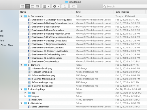Screen dimensions: 147x110
Task: Select Emailcome-7-Getting-Clicks.docx file name
Action: 49,41
